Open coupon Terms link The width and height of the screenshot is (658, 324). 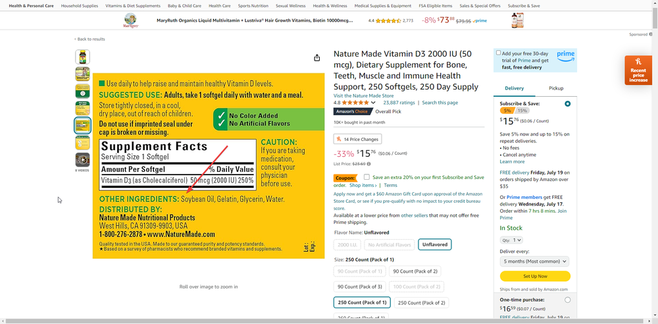390,185
